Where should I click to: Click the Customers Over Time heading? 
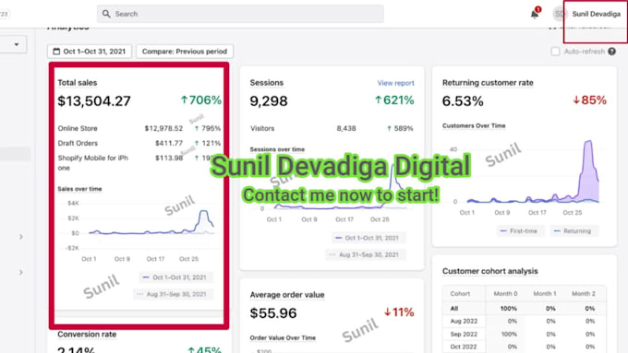[474, 125]
